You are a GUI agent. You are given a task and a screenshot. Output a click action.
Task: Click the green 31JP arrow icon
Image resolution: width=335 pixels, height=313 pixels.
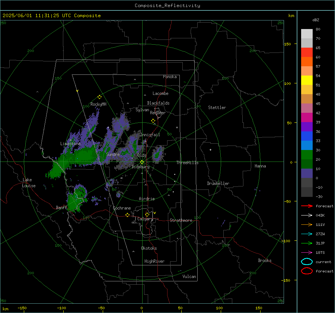coord(307,243)
